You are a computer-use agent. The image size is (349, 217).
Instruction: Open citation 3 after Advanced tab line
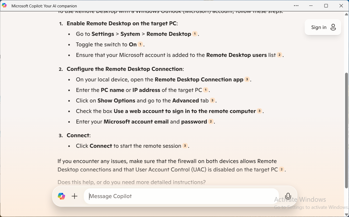click(x=212, y=100)
